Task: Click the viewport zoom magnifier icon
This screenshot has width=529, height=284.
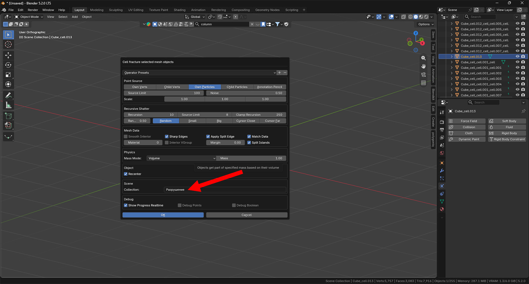Action: coord(424,58)
